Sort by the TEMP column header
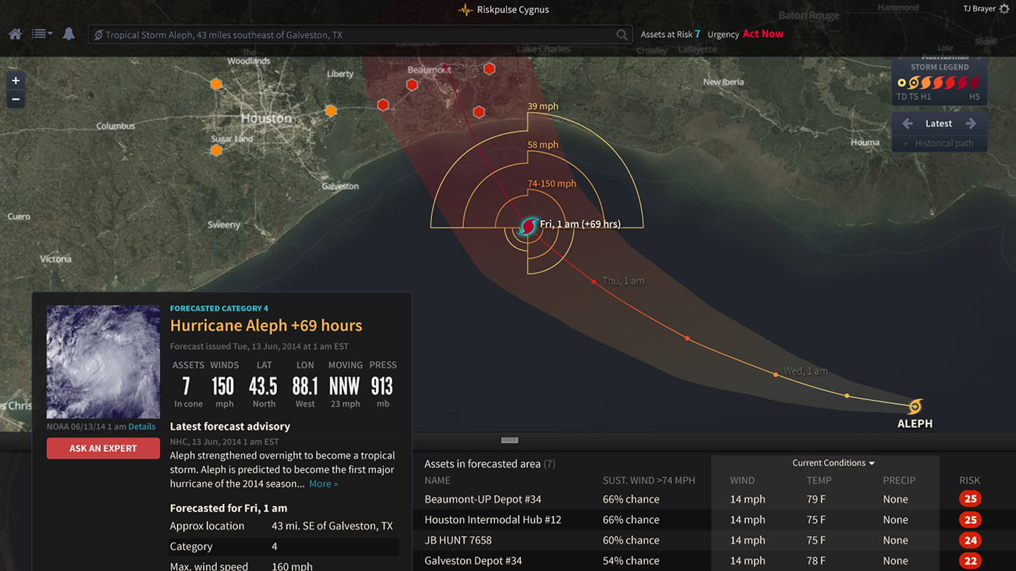The height and width of the screenshot is (571, 1016). pos(819,480)
